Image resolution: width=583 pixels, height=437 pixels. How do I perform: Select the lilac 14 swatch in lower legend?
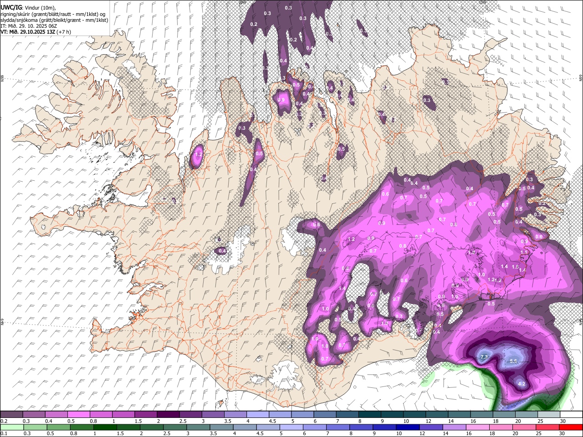pyautogui.click(x=454, y=427)
